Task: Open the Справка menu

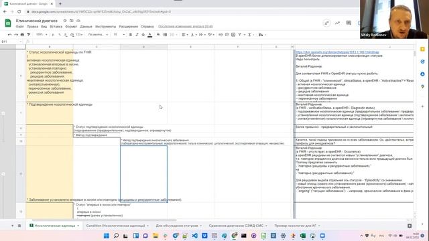Action: point(147,27)
